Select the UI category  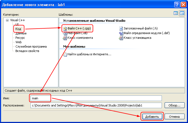(17, 24)
